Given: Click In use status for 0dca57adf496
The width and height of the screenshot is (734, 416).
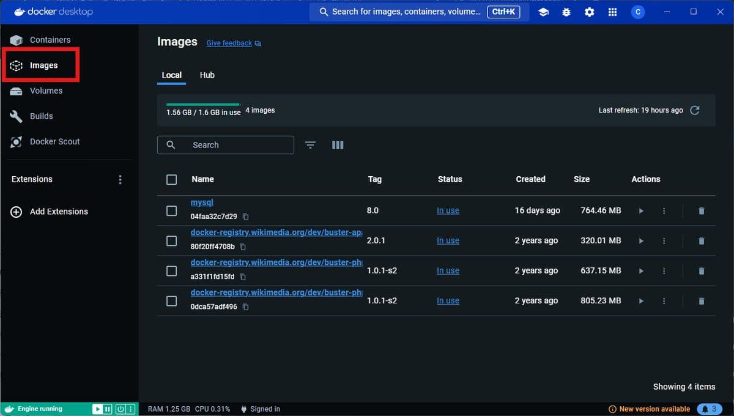Looking at the screenshot, I should 448,300.
